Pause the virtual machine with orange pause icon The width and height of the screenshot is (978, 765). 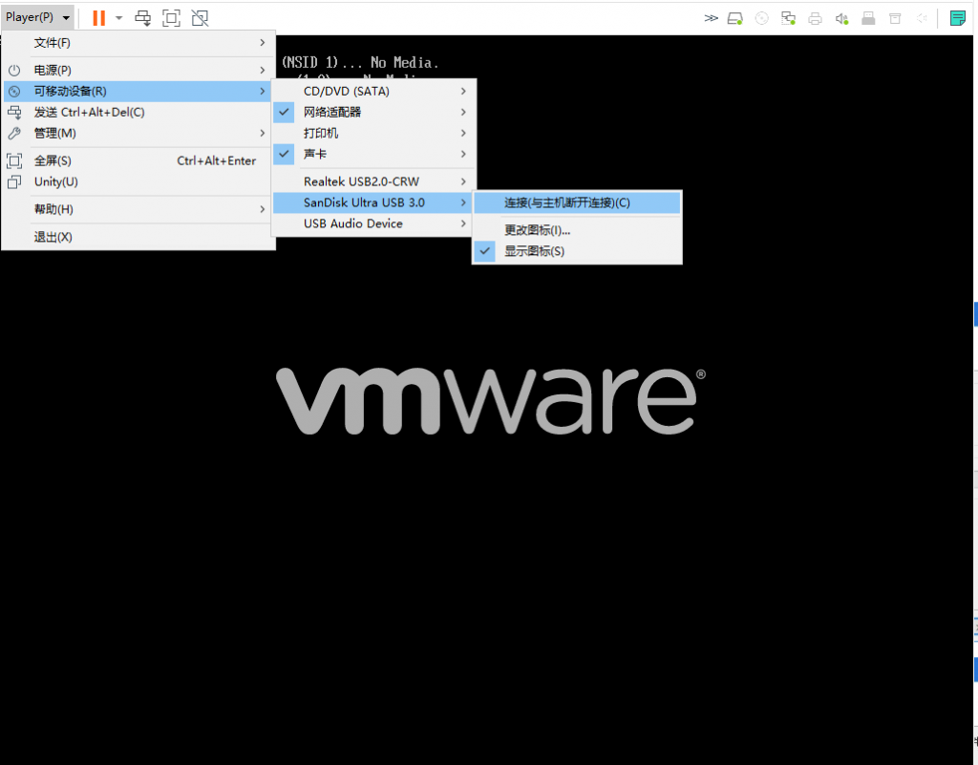pos(98,18)
